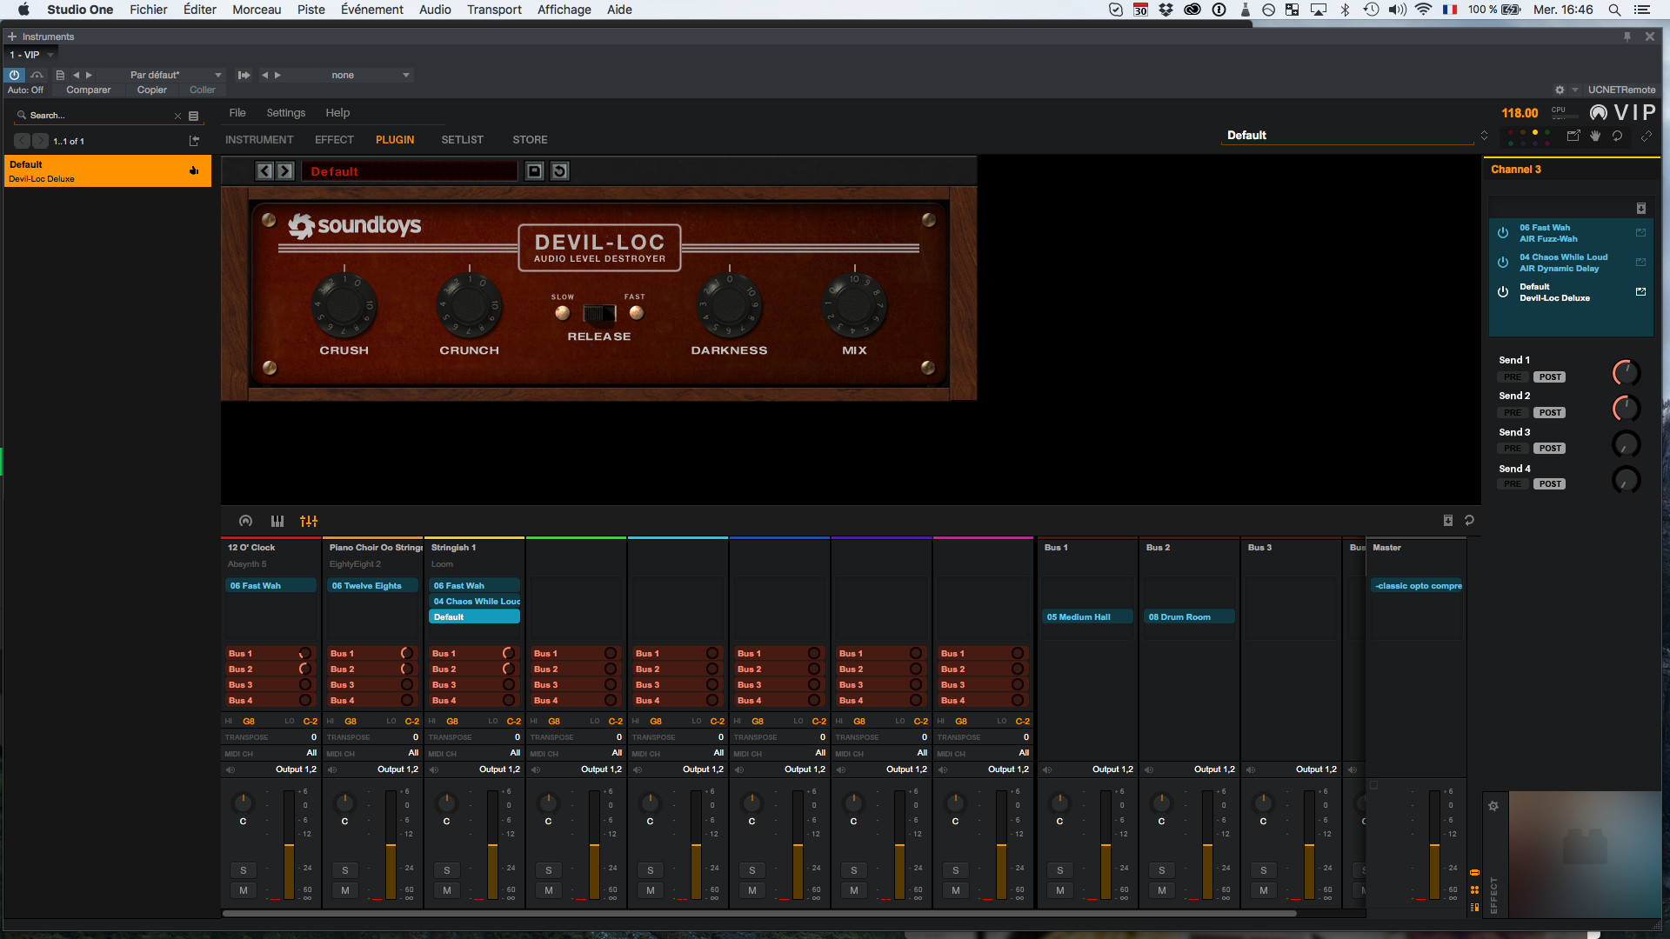This screenshot has height=939, width=1670.
Task: Click the mixer view icon in VIP toolbar
Action: [x=309, y=521]
